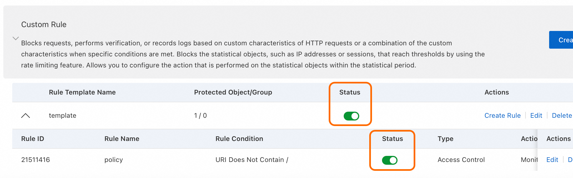Collapse the expanded template row
Viewport: 573px width, 178px height.
(x=26, y=116)
